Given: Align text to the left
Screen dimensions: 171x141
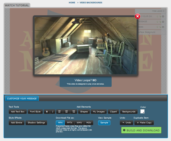Looking at the screenshot, I should [x=59, y=112].
